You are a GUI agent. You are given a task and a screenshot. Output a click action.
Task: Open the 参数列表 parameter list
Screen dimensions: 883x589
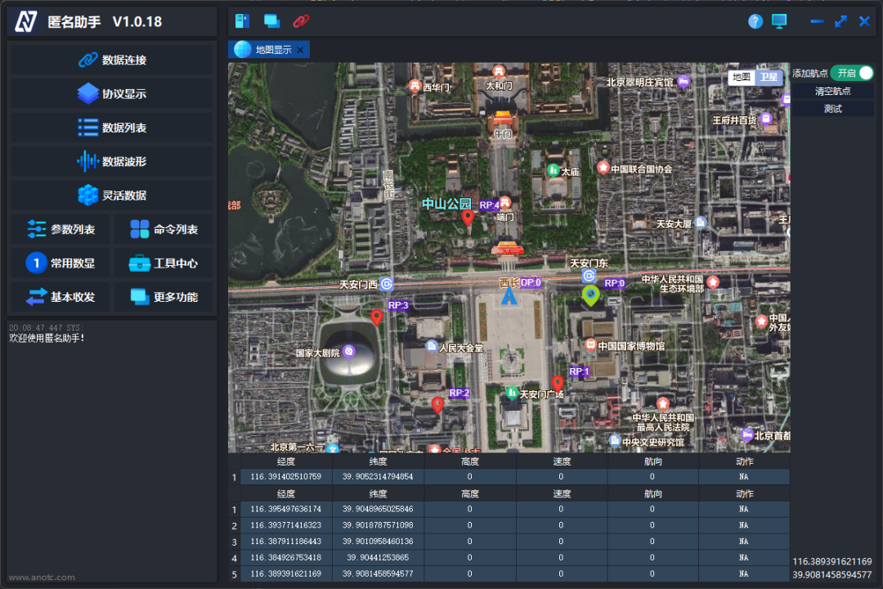click(x=61, y=229)
